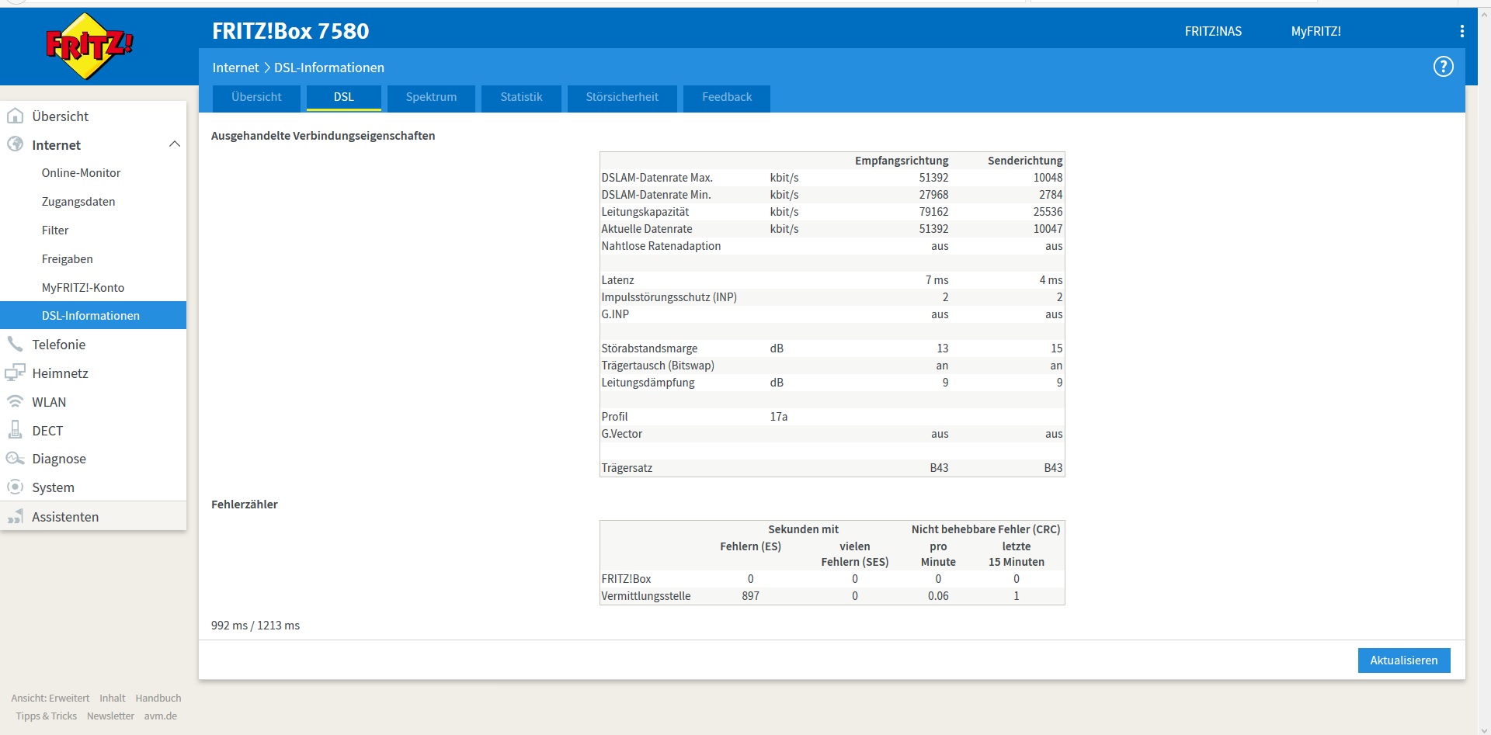Screen dimensions: 1491x735
Task: Open the Tipps & Tricks link
Action: pos(47,716)
